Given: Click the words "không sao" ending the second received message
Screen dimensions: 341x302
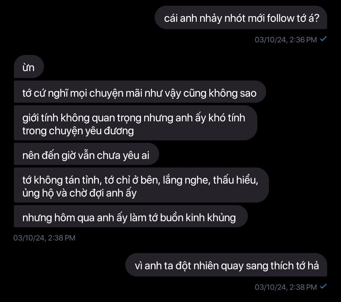Looking at the screenshot, I should pos(232,93).
